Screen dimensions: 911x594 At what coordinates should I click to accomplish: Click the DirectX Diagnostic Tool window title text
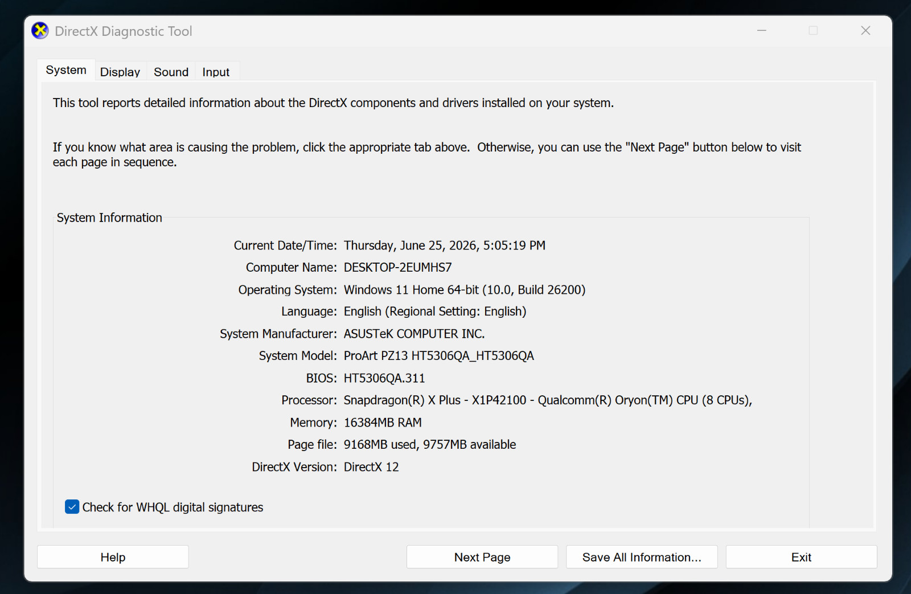(124, 31)
